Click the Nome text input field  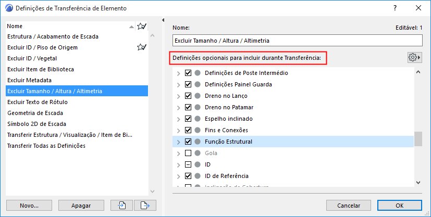(297, 41)
